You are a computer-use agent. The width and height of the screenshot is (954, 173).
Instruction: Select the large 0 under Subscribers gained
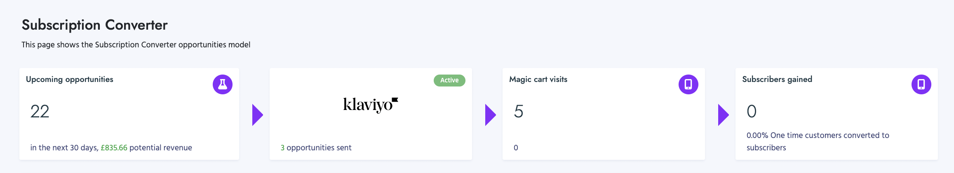pyautogui.click(x=752, y=112)
